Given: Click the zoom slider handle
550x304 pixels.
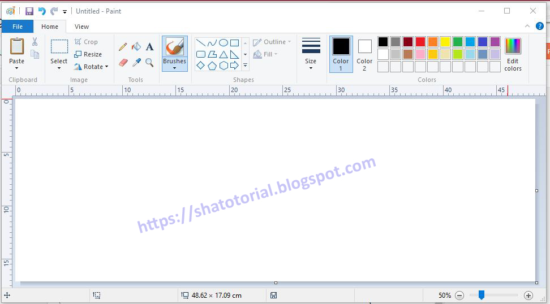Looking at the screenshot, I should point(482,296).
